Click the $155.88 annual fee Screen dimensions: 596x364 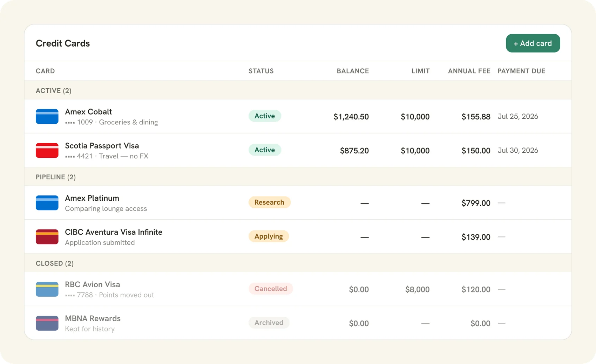point(476,117)
